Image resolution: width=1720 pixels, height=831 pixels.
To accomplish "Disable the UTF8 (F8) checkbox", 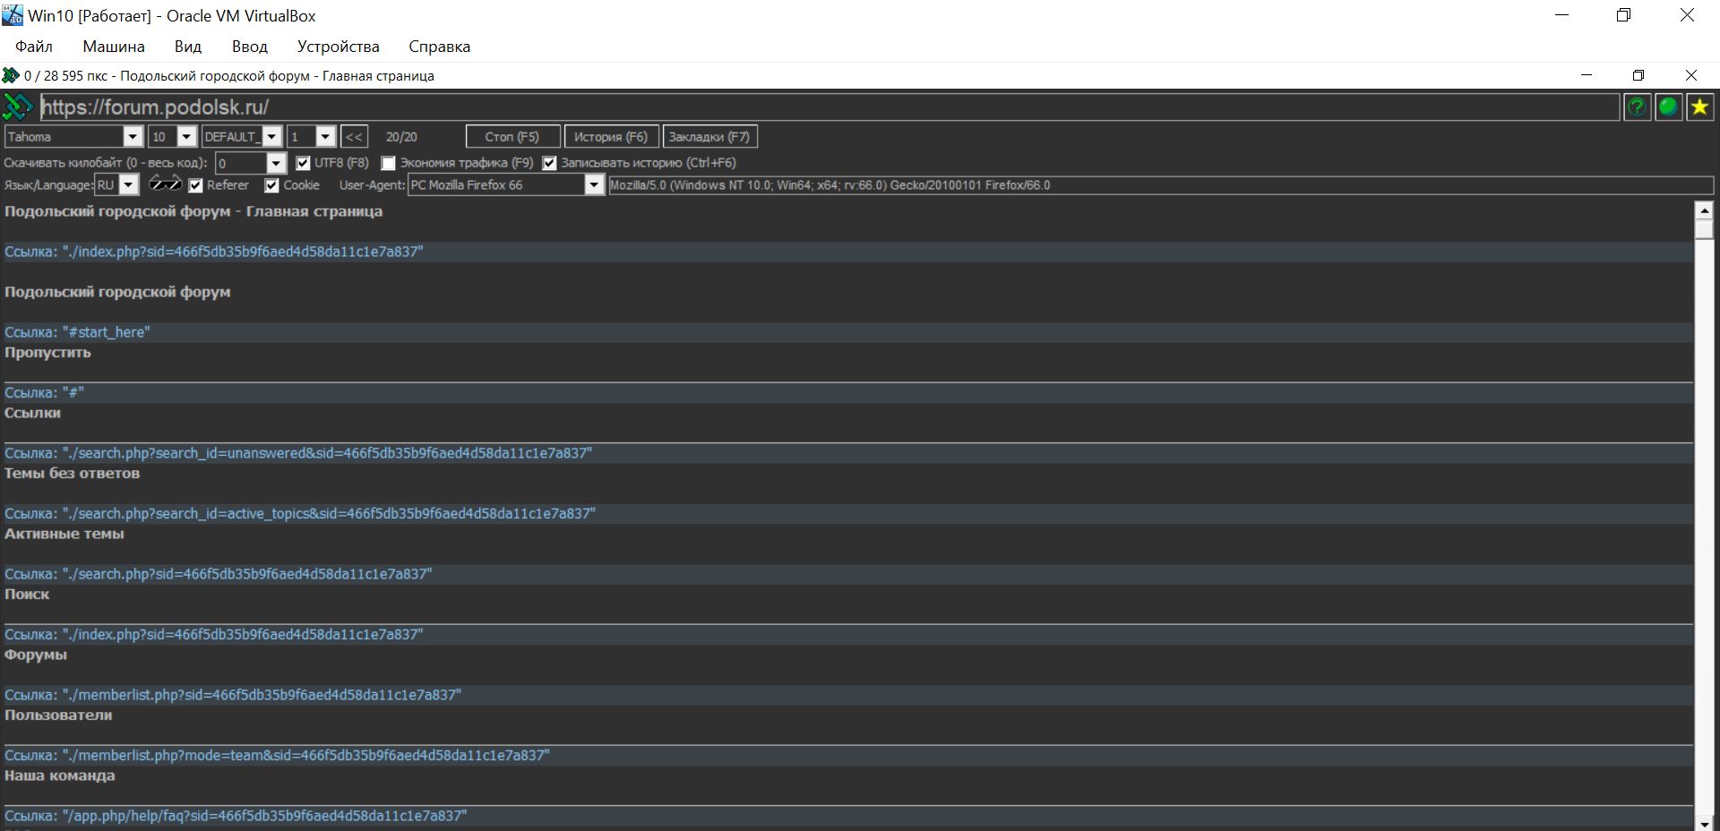I will pyautogui.click(x=304, y=163).
